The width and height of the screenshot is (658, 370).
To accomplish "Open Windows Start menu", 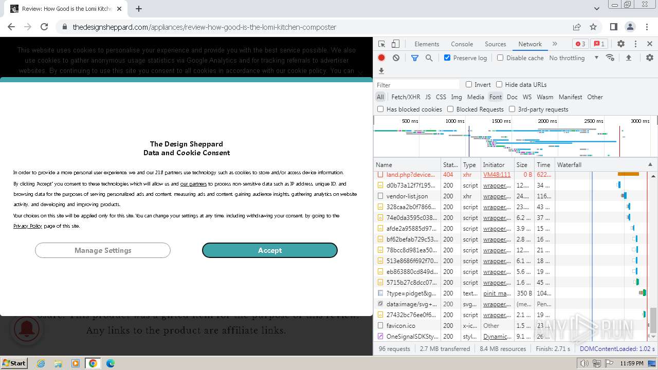I will 14,363.
